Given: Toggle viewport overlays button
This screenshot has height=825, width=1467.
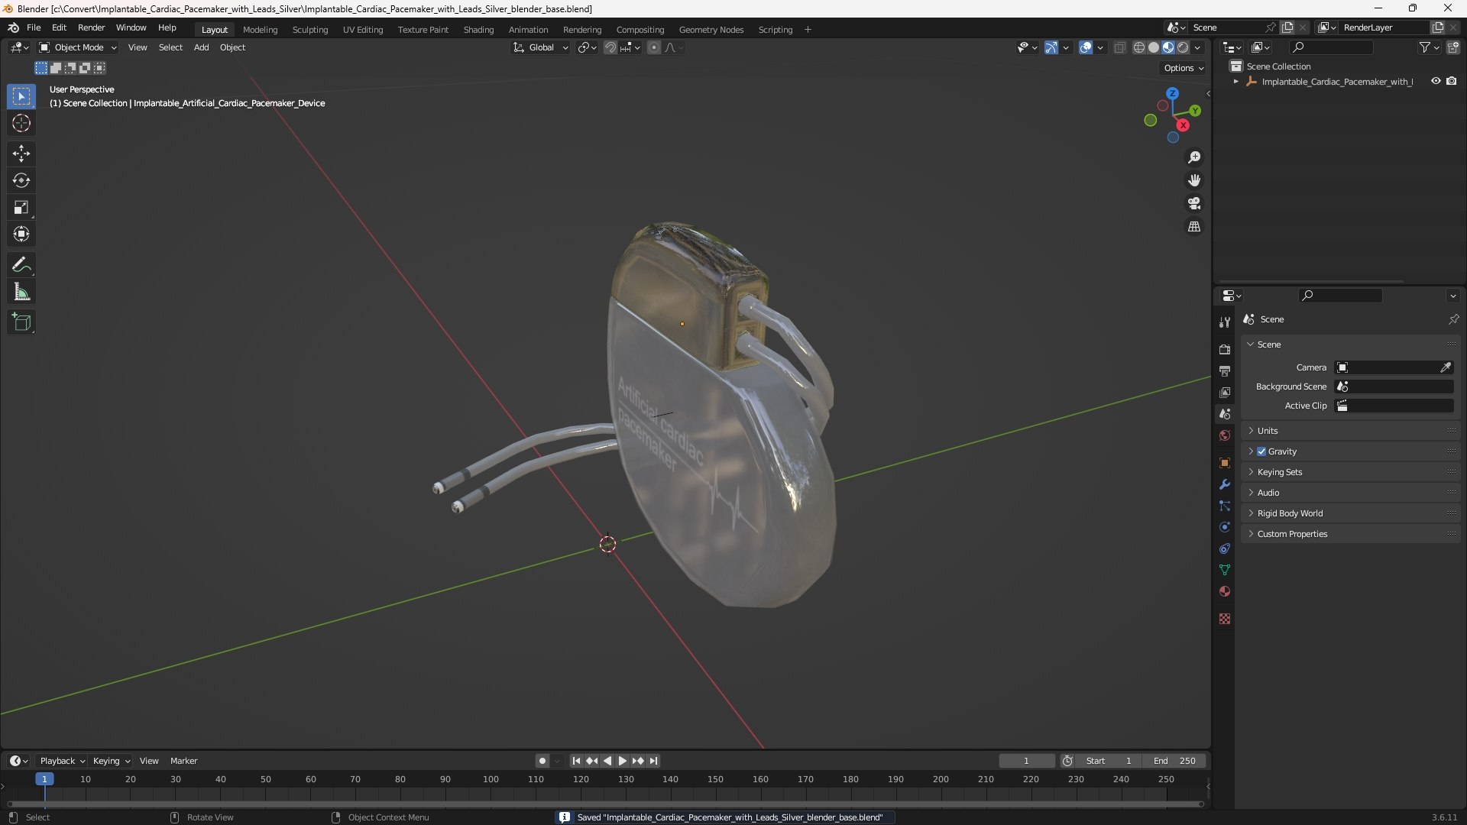Looking at the screenshot, I should [1086, 47].
